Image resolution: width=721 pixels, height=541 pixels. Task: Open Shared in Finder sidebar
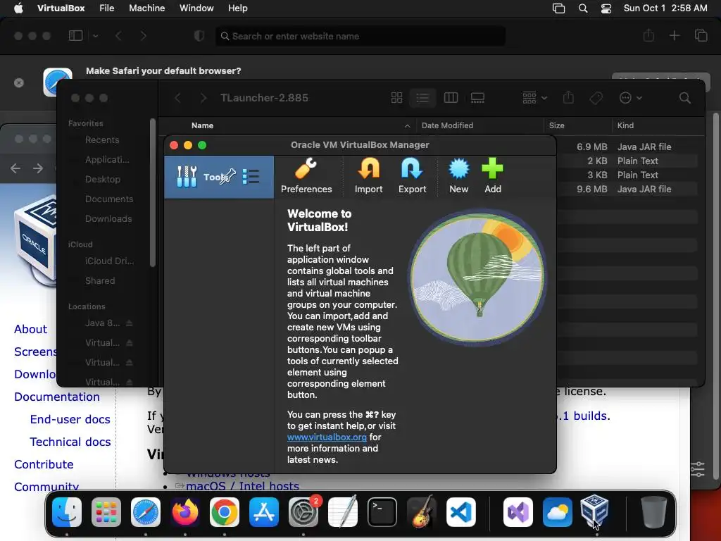[x=100, y=280]
